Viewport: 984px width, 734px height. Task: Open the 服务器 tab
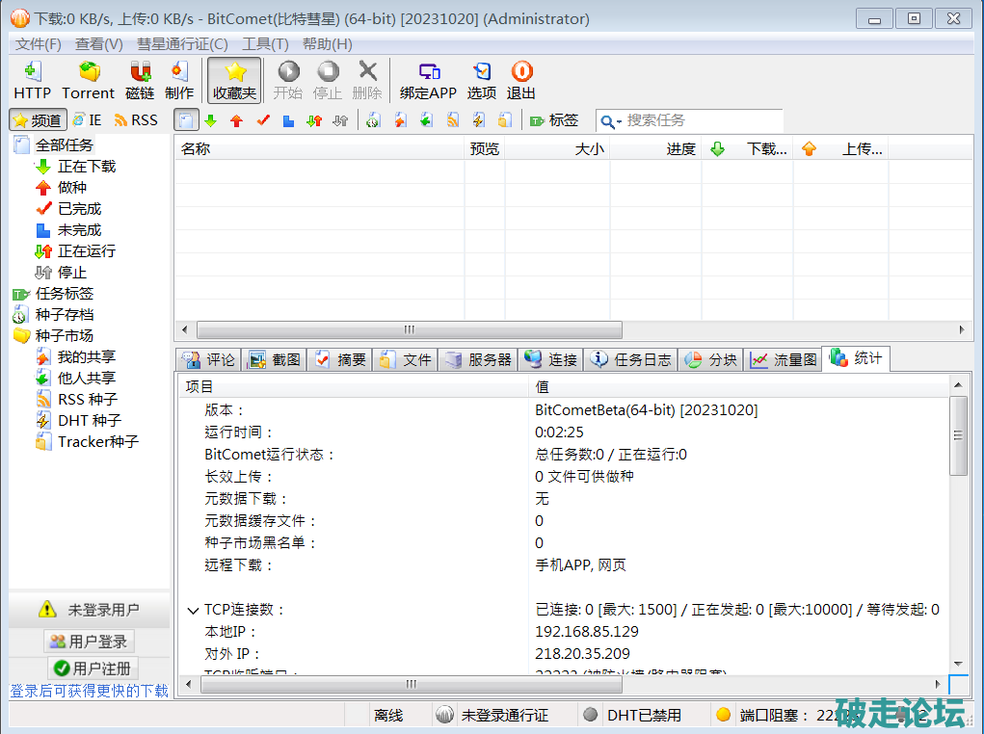tap(479, 359)
